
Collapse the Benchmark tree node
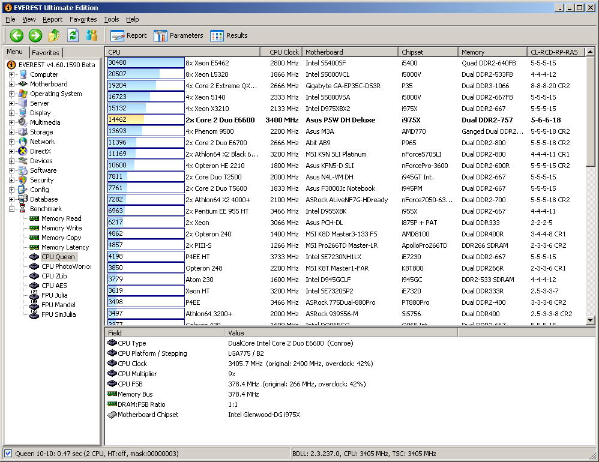click(11, 209)
